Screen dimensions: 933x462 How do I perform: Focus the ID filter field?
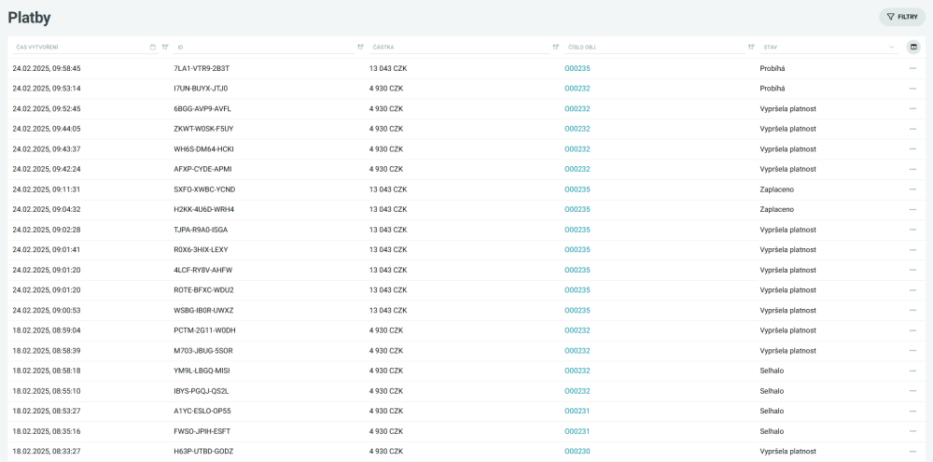[265, 47]
